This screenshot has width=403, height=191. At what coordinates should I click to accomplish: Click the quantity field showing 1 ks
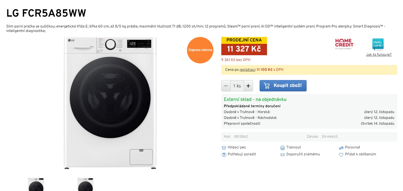pos(237,86)
